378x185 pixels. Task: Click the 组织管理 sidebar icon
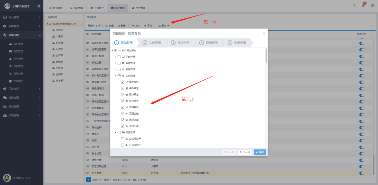[10, 44]
